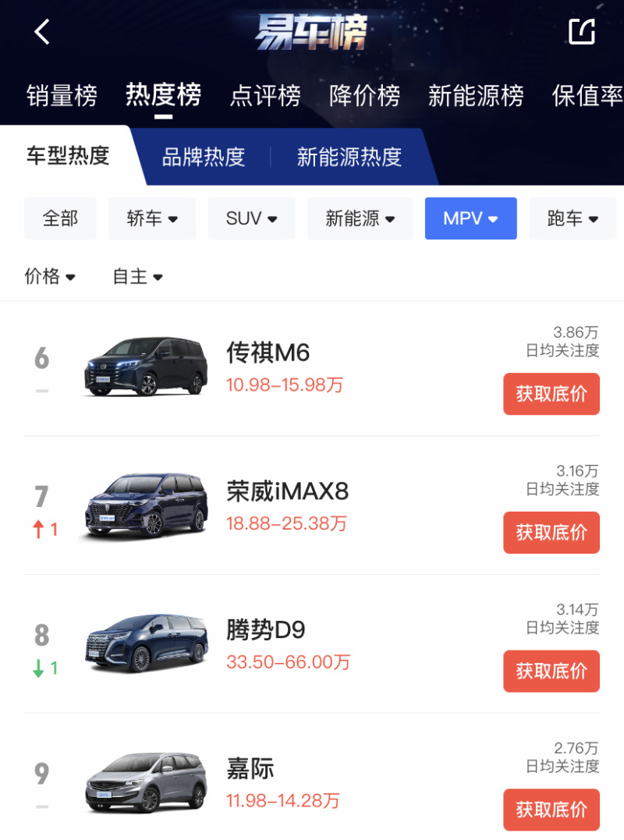Viewport: 624px width, 840px height.
Task: Switch to the 降价榜 tab
Action: click(365, 96)
